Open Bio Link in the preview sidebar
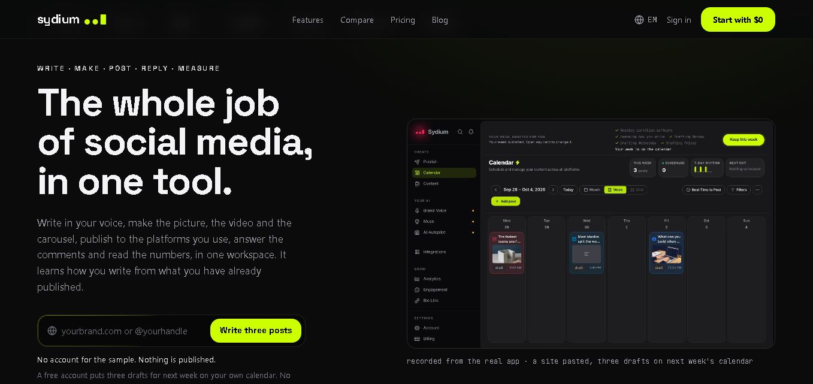The height and width of the screenshot is (384, 813). coord(444,301)
